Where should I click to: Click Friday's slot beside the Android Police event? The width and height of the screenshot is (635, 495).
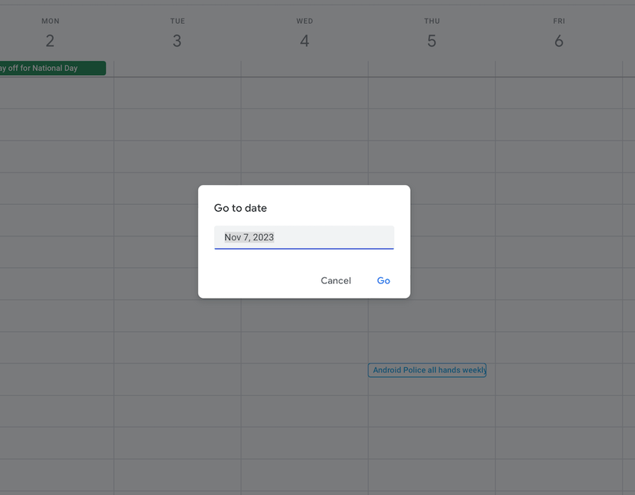point(559,379)
